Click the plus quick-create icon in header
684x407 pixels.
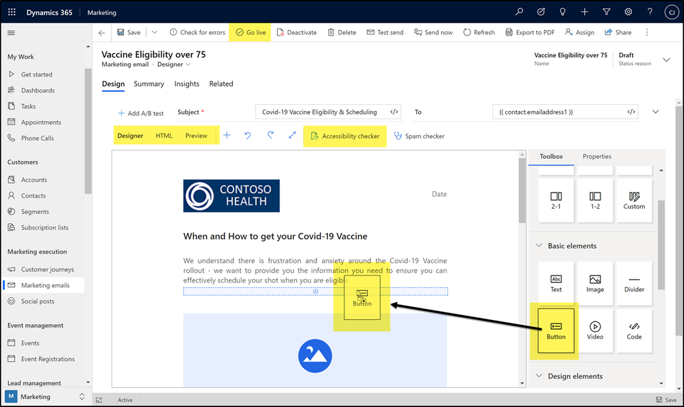point(585,12)
